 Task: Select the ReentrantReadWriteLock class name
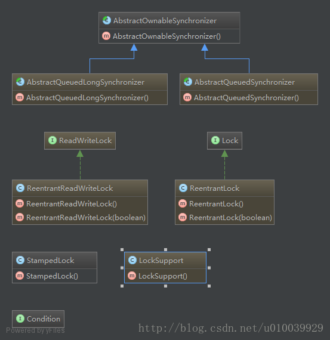pos(70,188)
